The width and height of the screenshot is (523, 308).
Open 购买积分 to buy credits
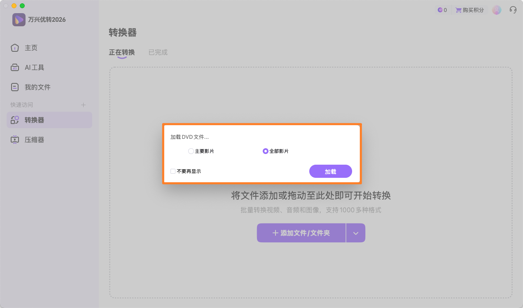coord(469,9)
